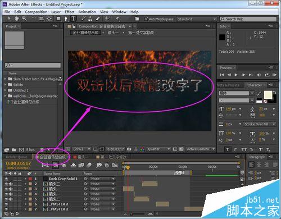Viewport: 281px width, 219px height.
Task: Mute audio in Preview panel
Action: [259, 75]
